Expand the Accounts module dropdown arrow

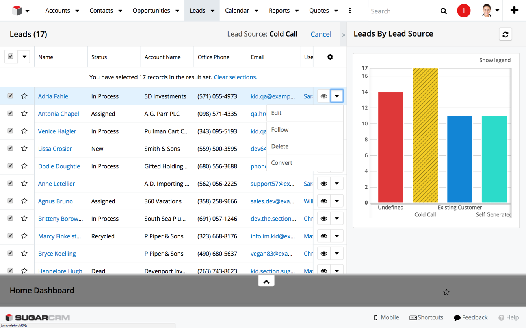point(77,11)
